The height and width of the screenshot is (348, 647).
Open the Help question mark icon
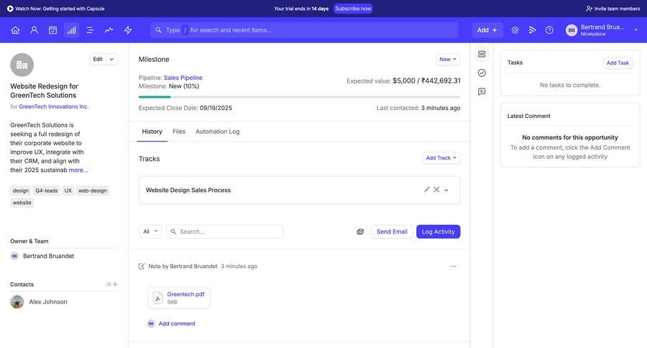tap(549, 30)
